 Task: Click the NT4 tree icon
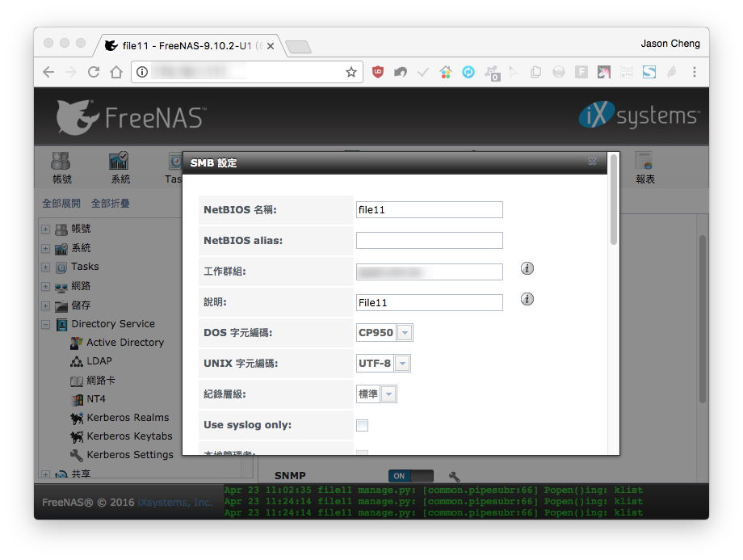(x=76, y=399)
